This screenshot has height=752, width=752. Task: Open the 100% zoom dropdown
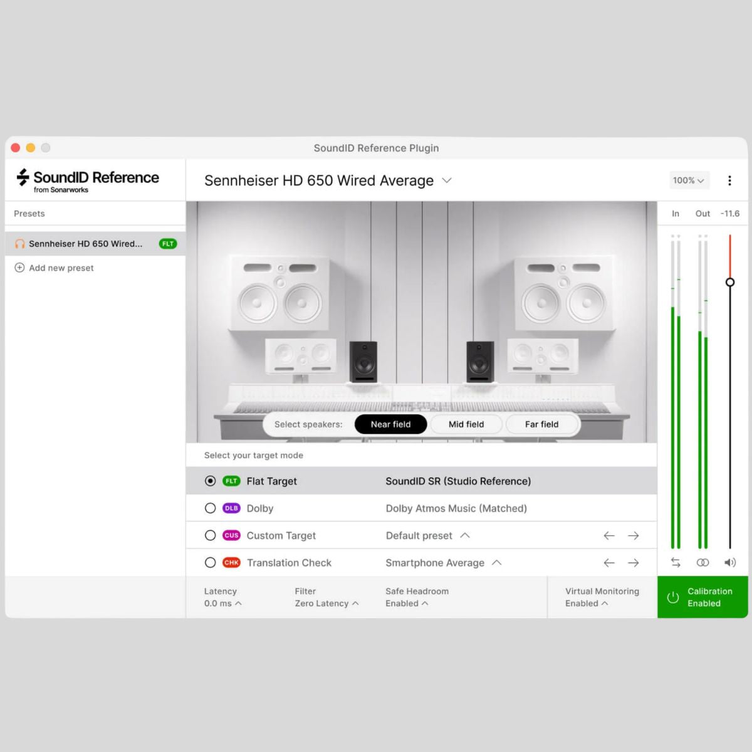coord(689,180)
